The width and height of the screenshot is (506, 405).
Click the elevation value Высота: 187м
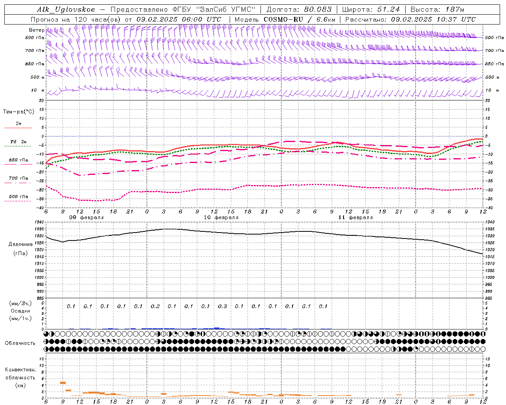point(438,10)
